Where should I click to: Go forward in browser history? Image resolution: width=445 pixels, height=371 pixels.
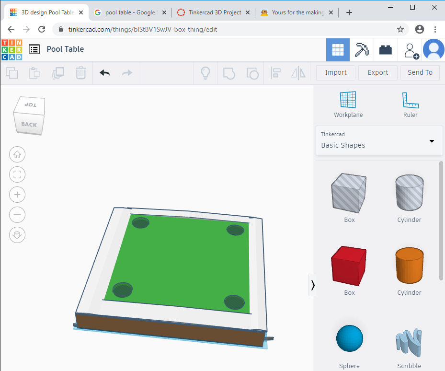[x=26, y=29]
